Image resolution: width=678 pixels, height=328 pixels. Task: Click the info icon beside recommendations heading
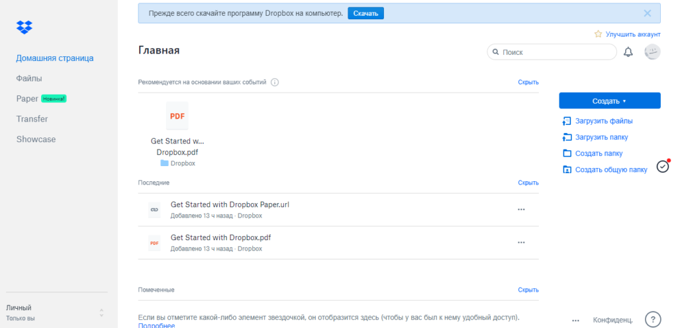pos(275,83)
